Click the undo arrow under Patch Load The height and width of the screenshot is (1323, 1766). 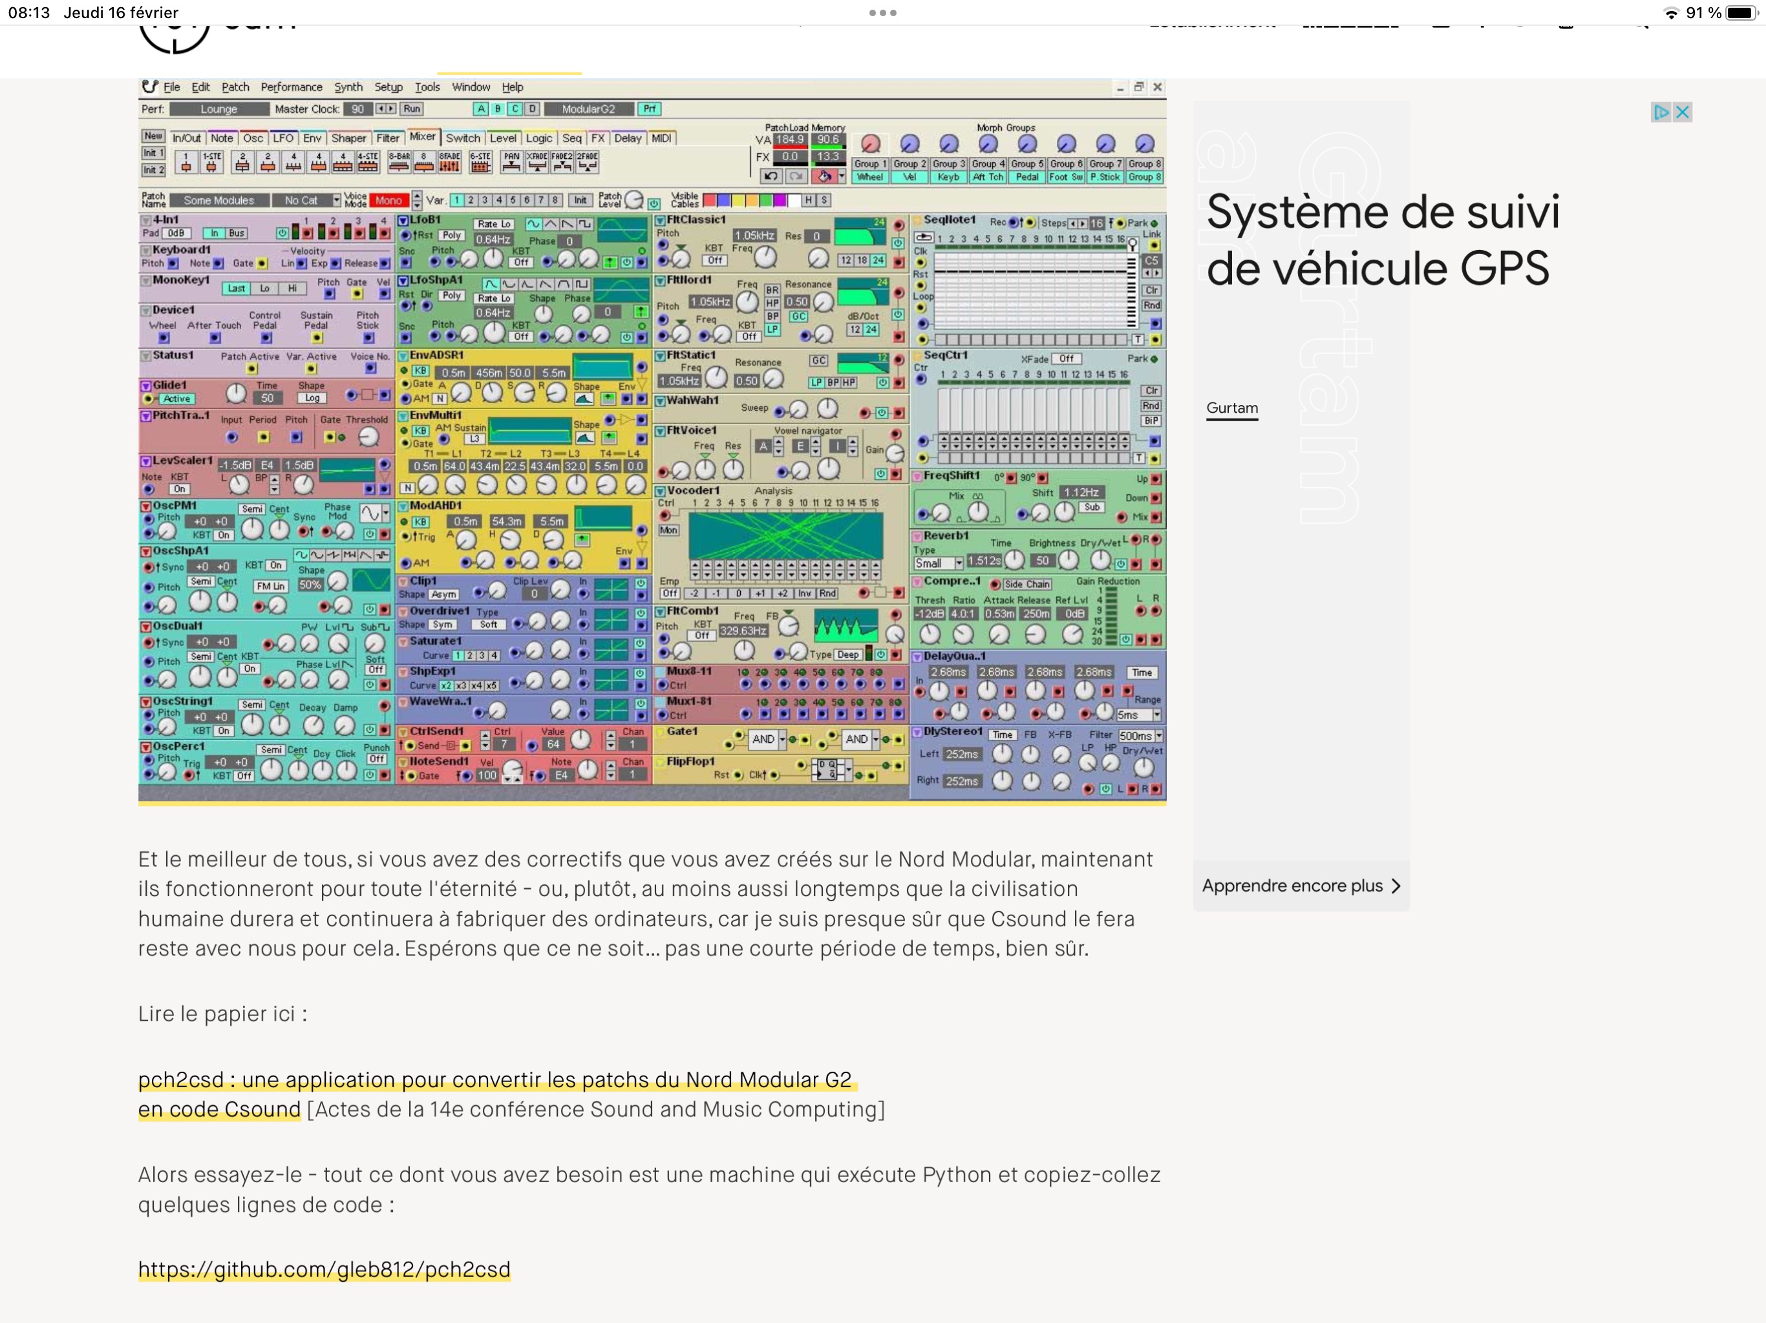click(771, 176)
